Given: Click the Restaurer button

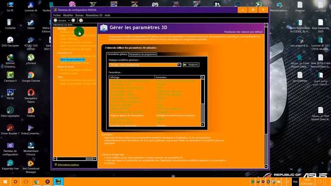Looking at the screenshot, I should click(191, 65).
